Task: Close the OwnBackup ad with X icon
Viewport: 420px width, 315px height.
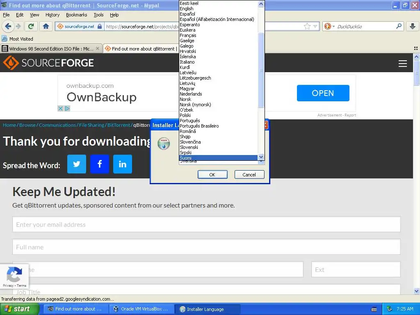Action: coord(61,108)
